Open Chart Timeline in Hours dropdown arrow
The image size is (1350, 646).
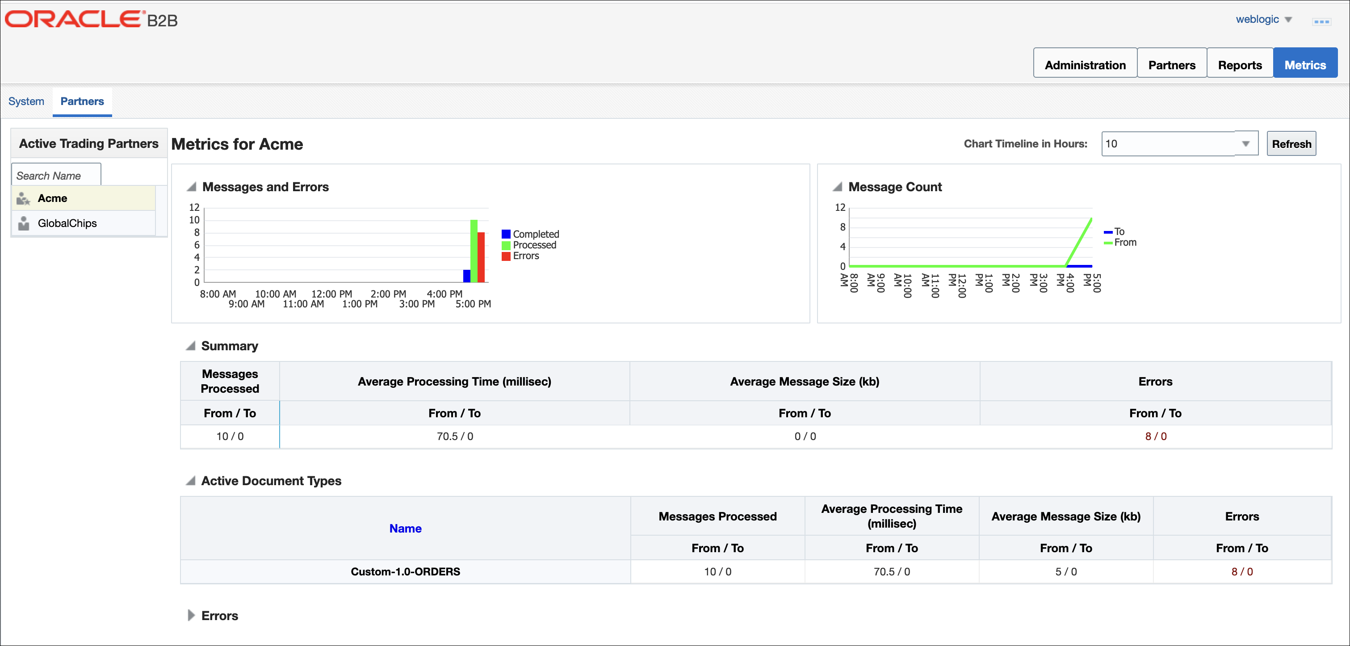tap(1246, 143)
